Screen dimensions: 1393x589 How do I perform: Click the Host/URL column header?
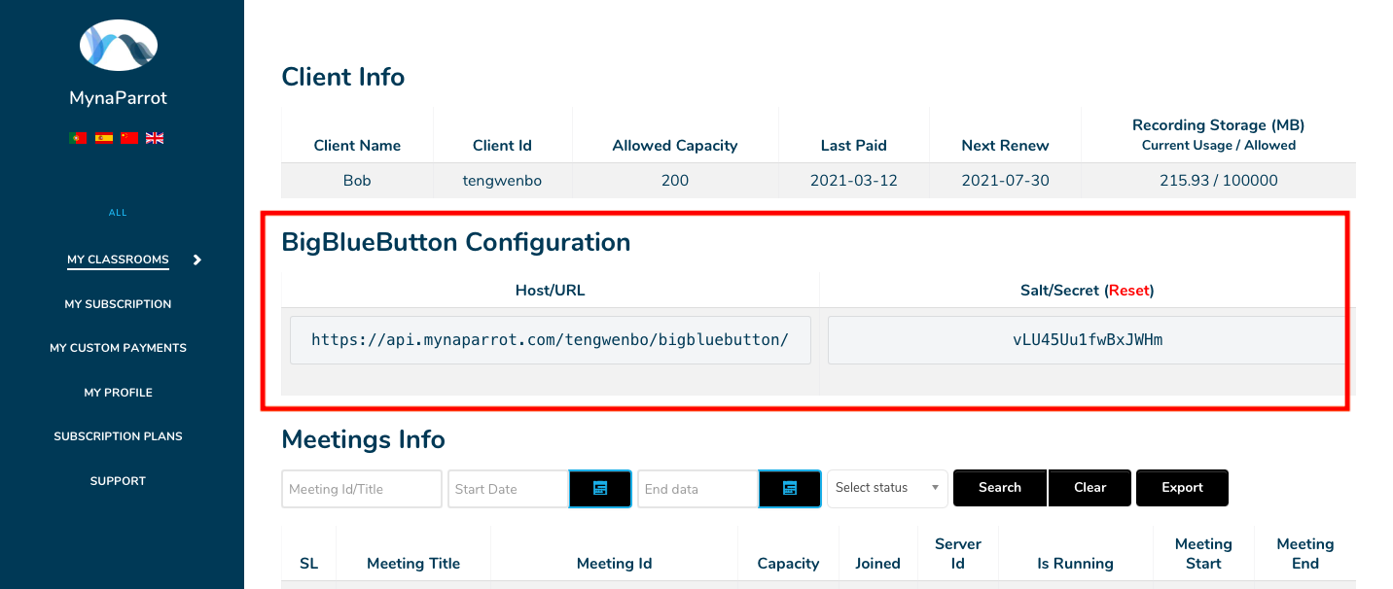point(551,290)
